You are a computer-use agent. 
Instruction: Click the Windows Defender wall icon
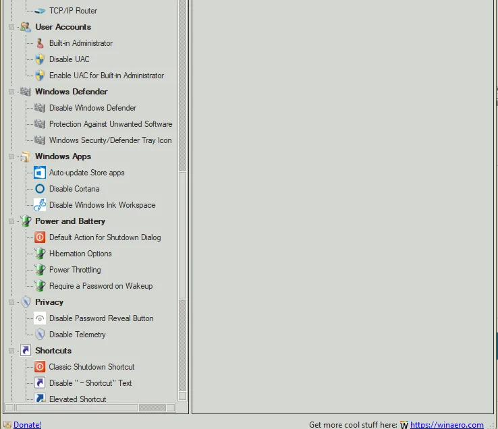(x=26, y=92)
